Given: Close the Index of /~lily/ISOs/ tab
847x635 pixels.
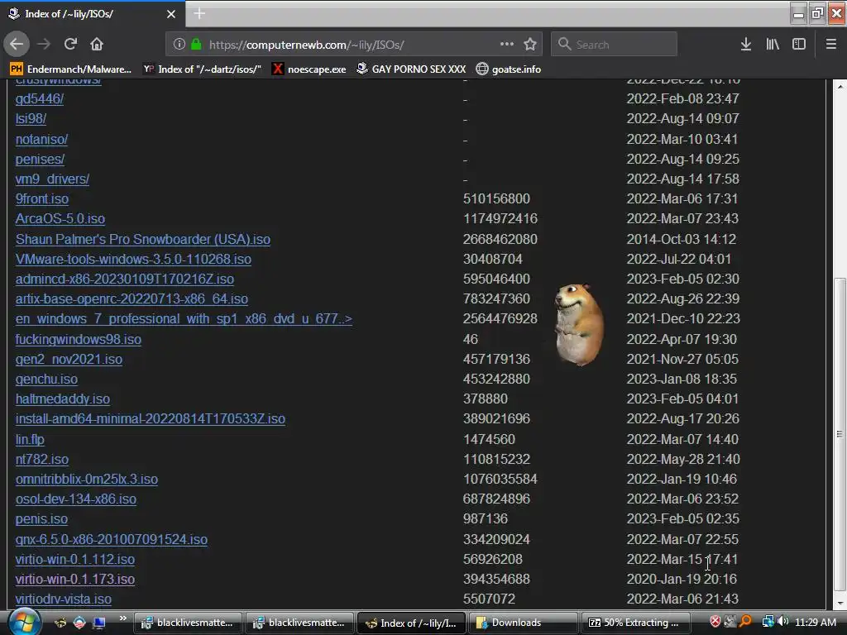Looking at the screenshot, I should pos(171,14).
